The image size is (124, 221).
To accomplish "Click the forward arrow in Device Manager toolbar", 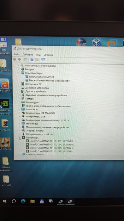I will 19,59.
